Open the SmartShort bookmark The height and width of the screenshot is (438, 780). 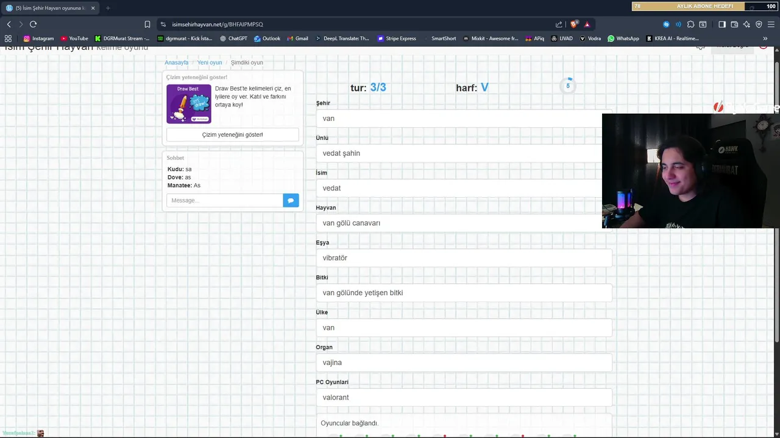coord(439,38)
